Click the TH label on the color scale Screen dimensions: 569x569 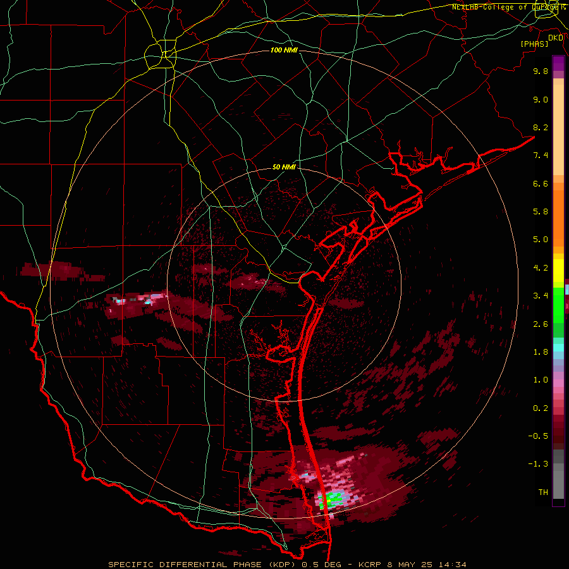[543, 493]
